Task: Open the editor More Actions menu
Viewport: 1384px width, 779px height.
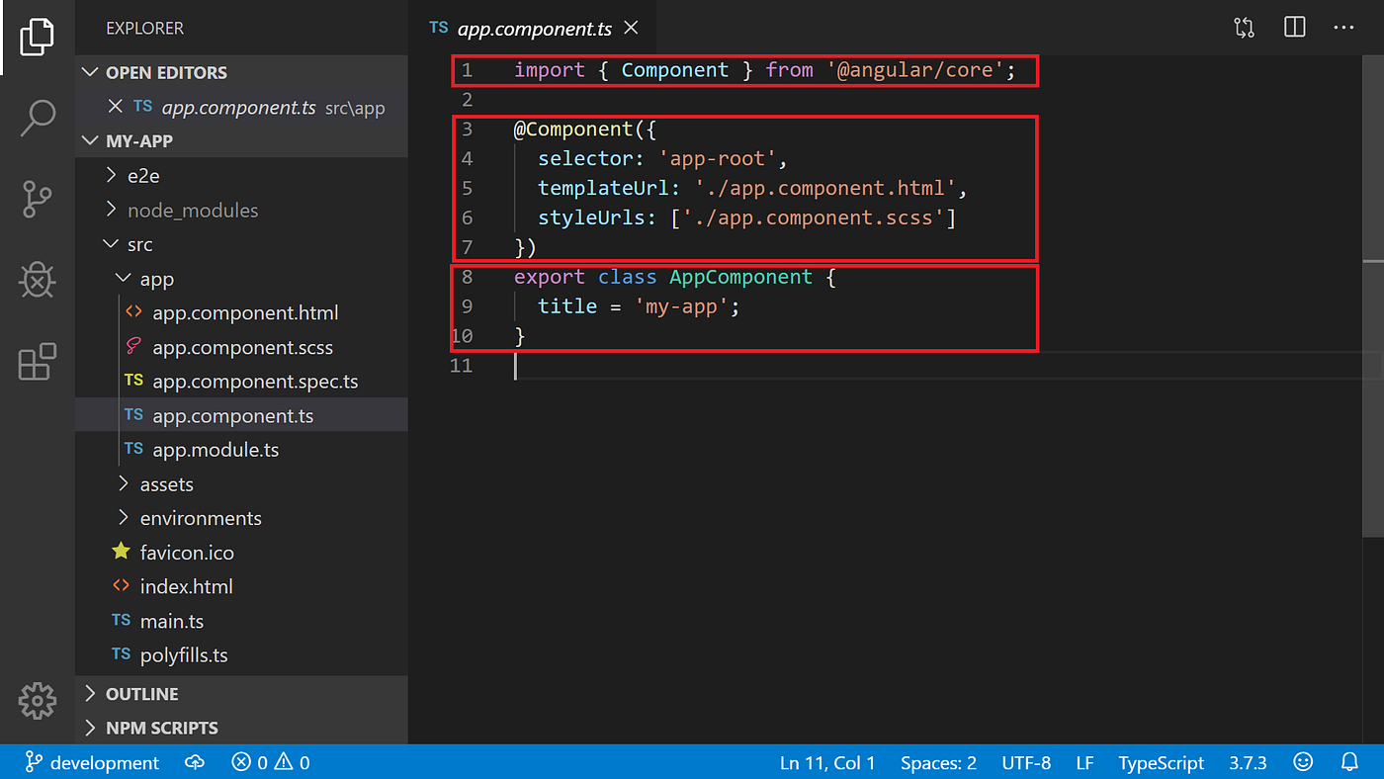Action: (1343, 27)
